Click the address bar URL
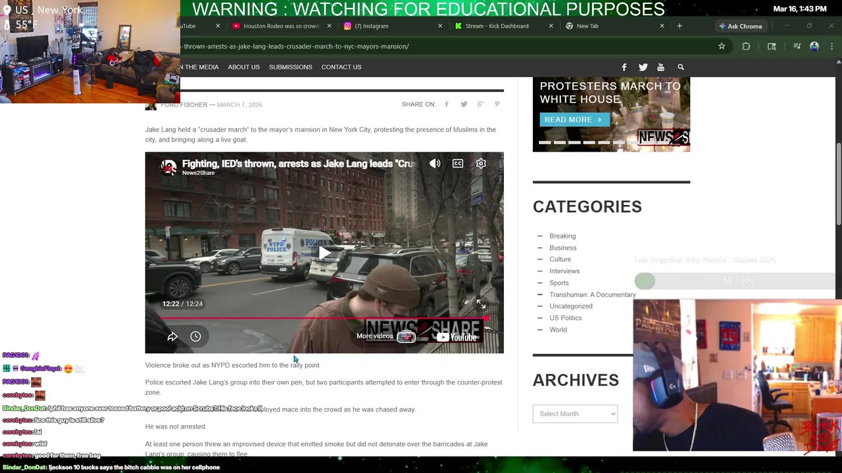This screenshot has height=473, width=842. pyautogui.click(x=296, y=47)
